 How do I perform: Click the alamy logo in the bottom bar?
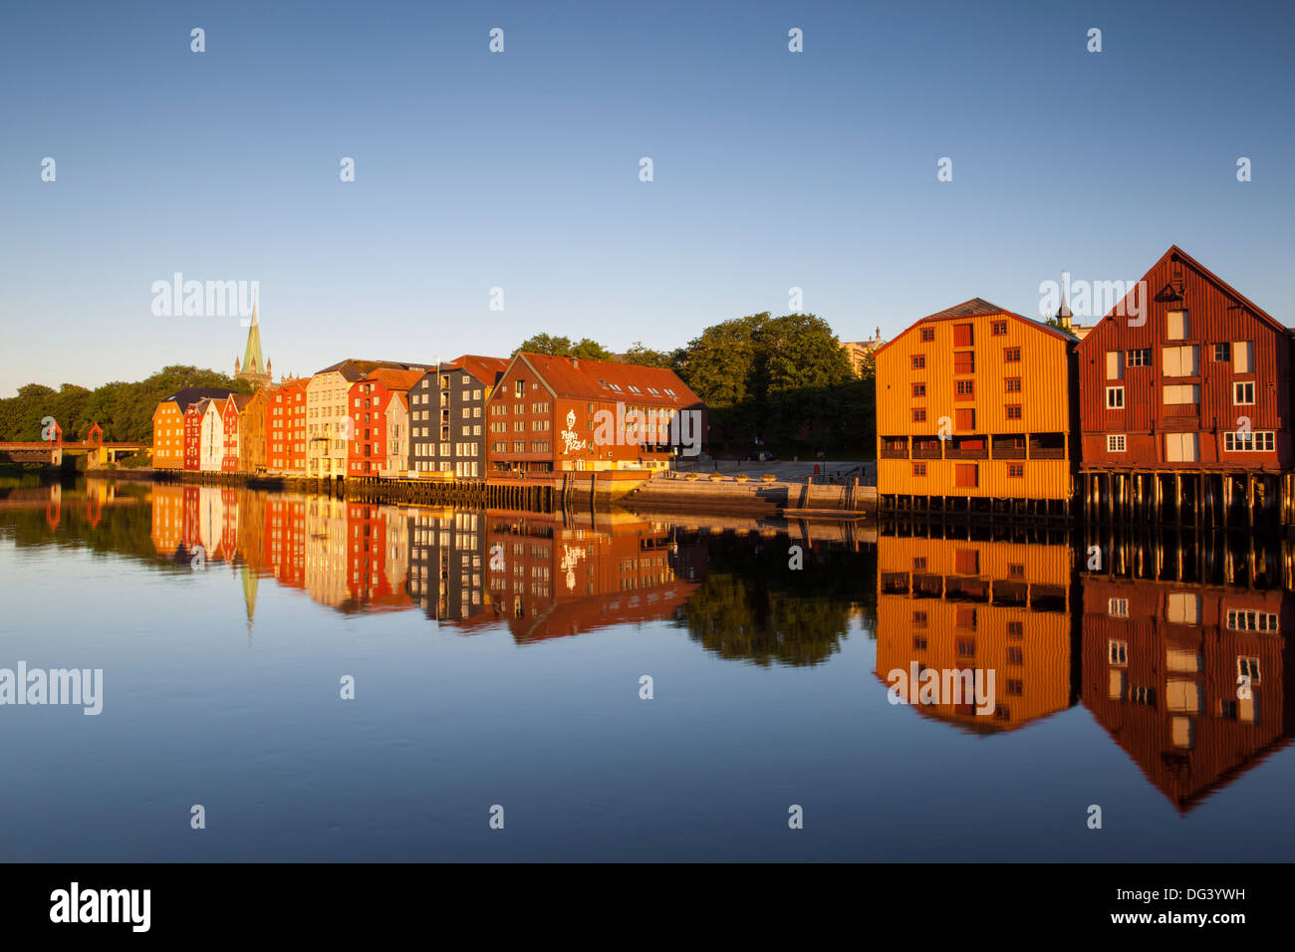pos(101,907)
